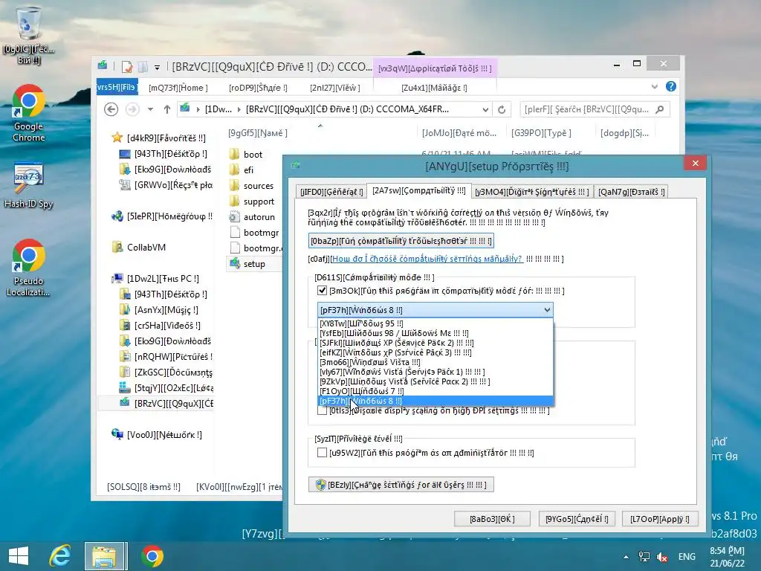Open quick access toolbar customize arrow
The width and height of the screenshot is (761, 571).
click(x=158, y=68)
